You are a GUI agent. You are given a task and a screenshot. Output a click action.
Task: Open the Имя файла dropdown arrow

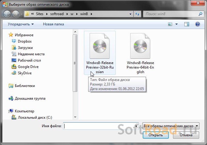(136, 126)
